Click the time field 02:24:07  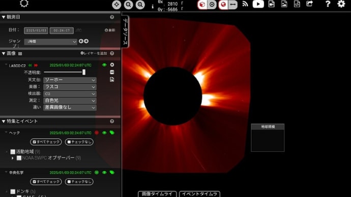[62, 30]
